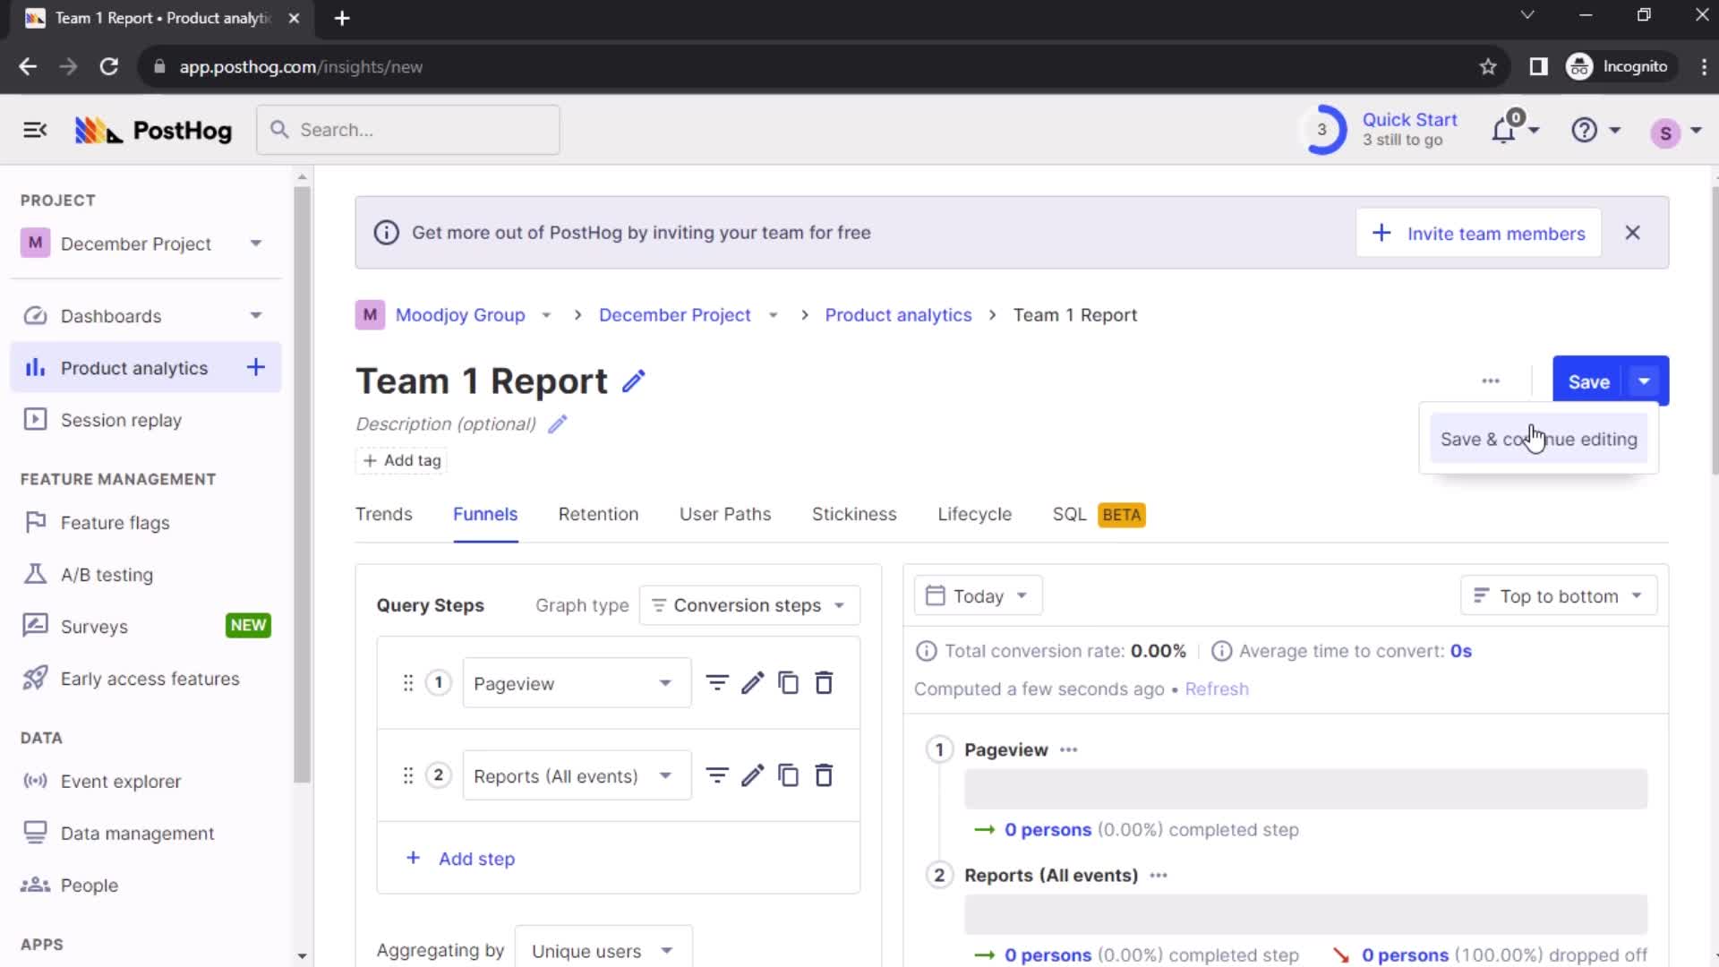This screenshot has height=967, width=1719.
Task: Reload the browser page
Action: (x=108, y=66)
